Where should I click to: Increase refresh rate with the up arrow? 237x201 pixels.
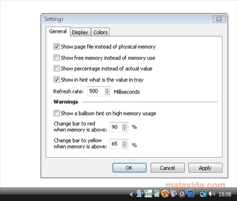pyautogui.click(x=107, y=89)
